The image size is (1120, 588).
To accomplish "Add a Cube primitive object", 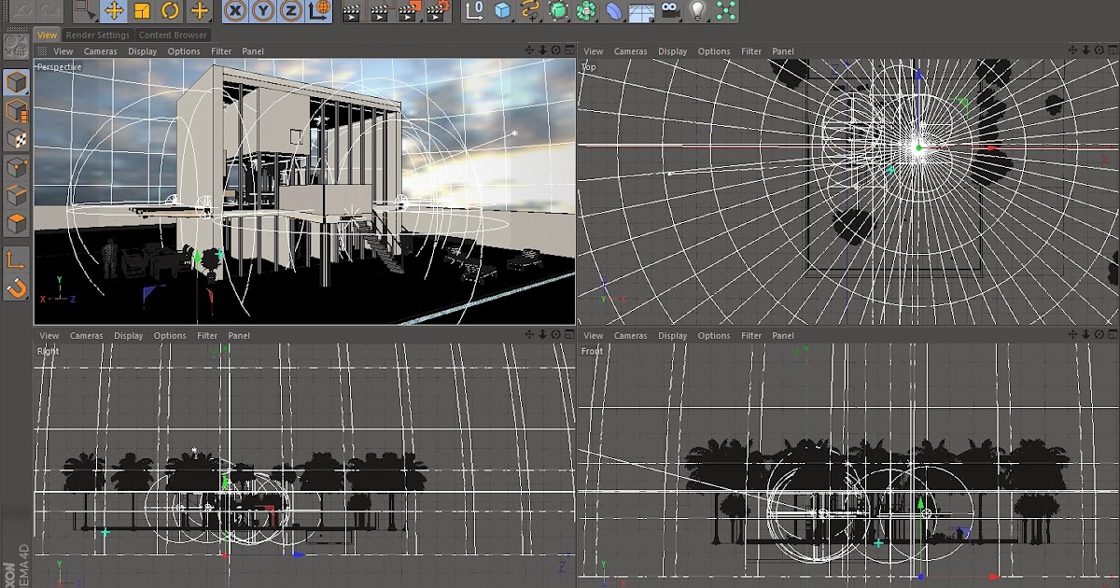I will click(503, 11).
